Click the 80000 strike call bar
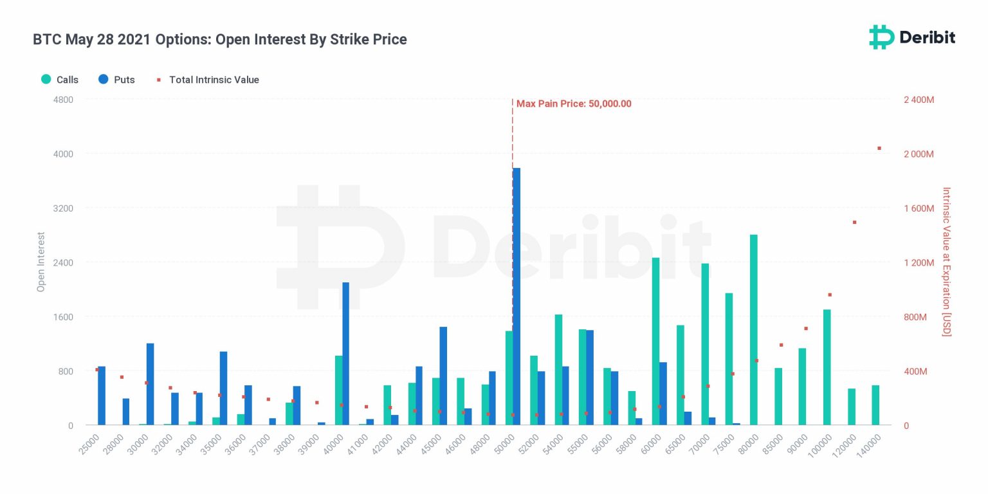This screenshot has height=494, width=988. coord(753,330)
